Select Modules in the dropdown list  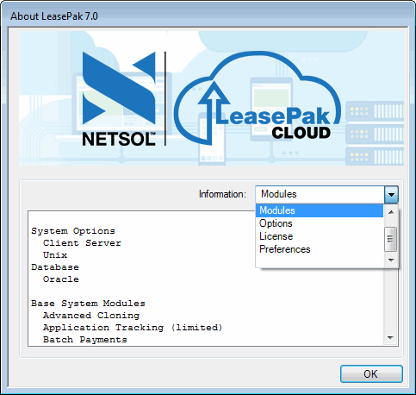[320, 210]
